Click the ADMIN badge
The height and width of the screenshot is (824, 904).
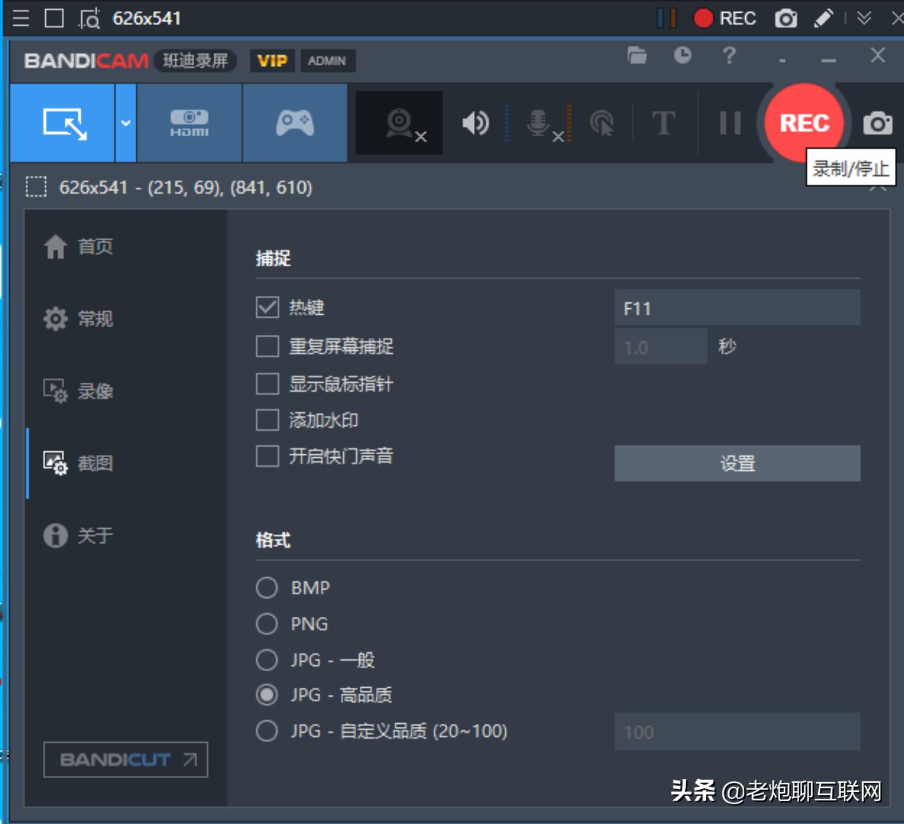click(327, 61)
